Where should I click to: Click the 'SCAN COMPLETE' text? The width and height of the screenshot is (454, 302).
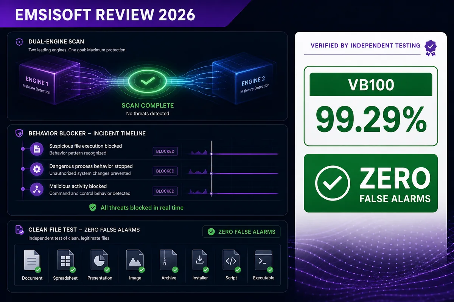coord(148,106)
